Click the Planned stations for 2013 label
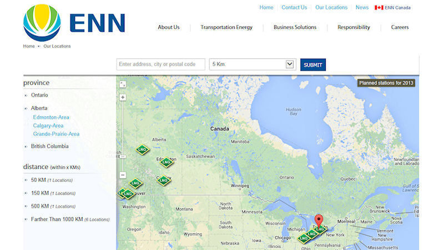Viewport: 444px width, 250px height. (x=386, y=83)
